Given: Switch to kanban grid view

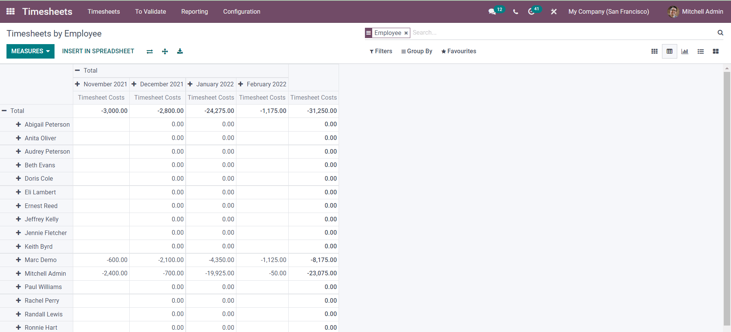Looking at the screenshot, I should (654, 51).
